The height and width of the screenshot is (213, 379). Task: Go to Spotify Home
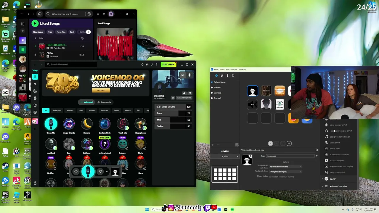(40, 14)
